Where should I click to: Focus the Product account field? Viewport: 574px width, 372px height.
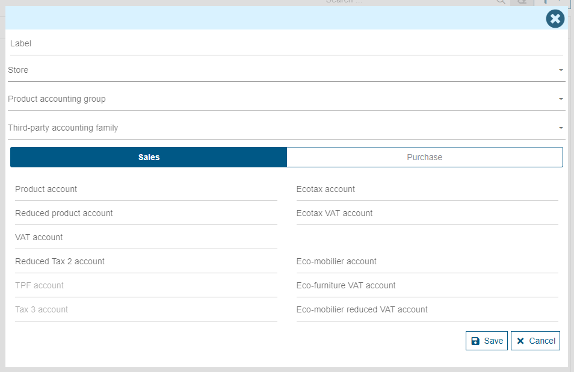[x=146, y=190]
